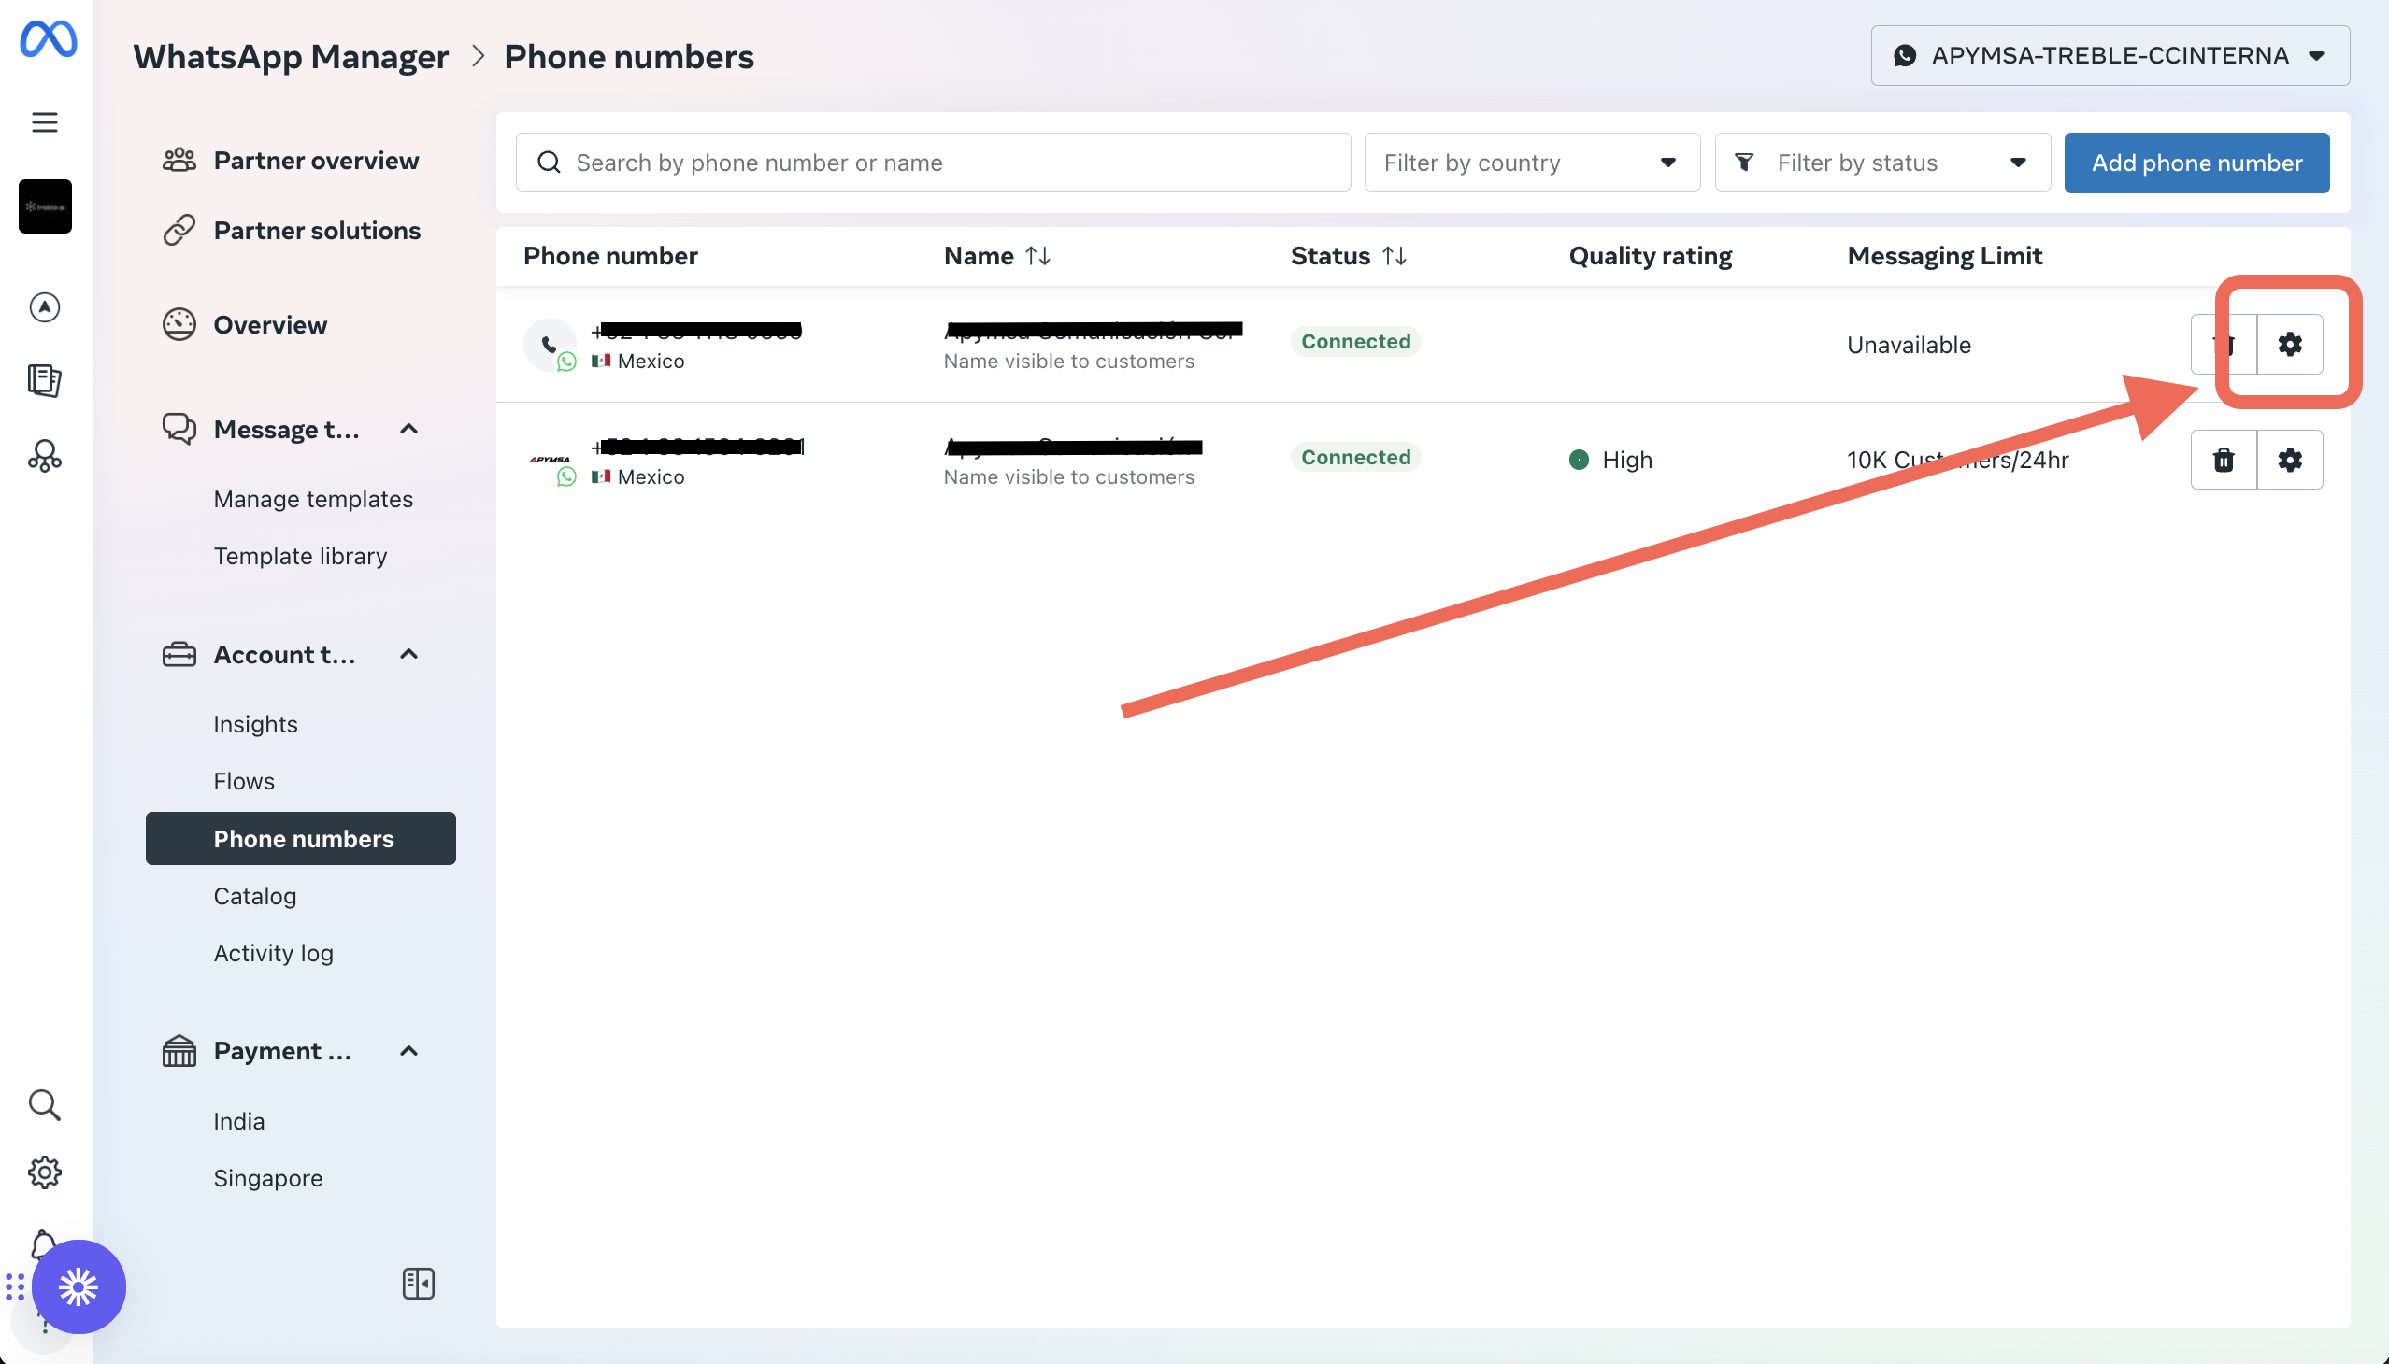Collapse the Message templates section chevron

(x=408, y=429)
